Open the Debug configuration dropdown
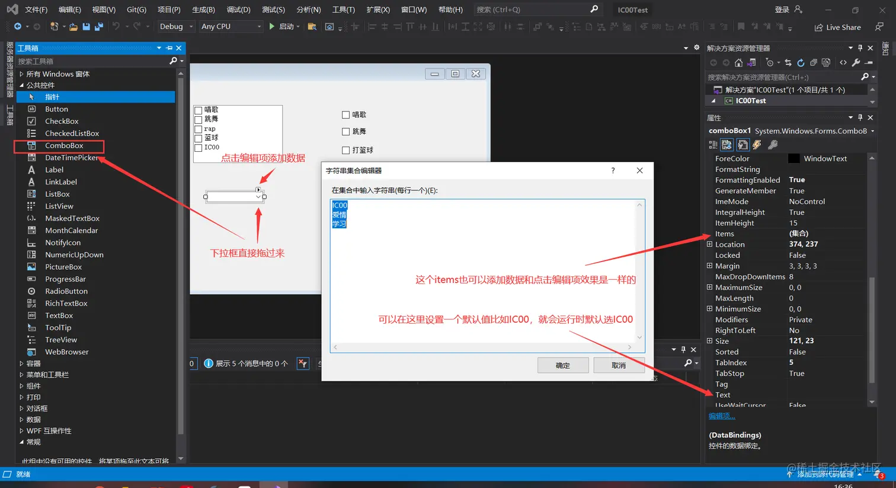 (176, 27)
